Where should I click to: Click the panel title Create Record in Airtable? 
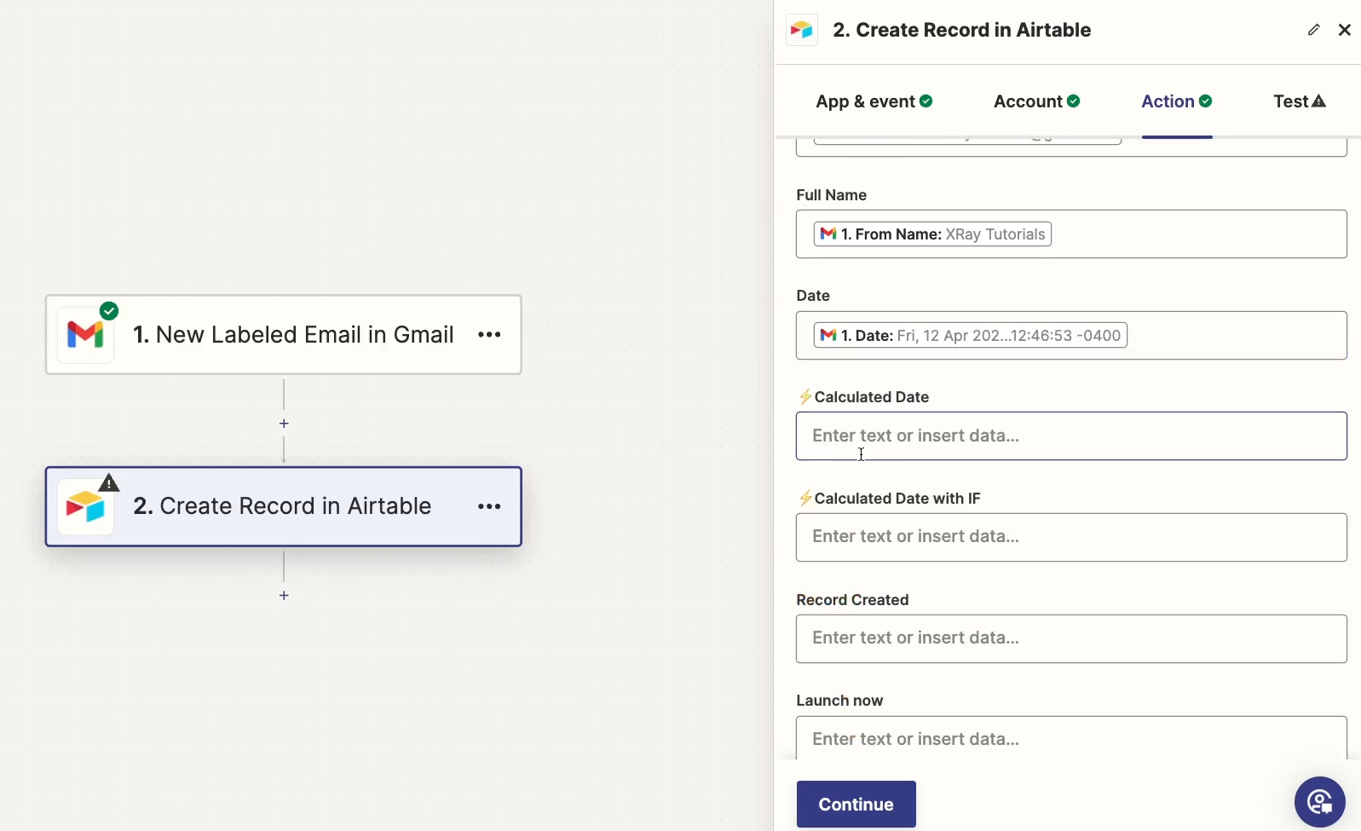coord(961,30)
